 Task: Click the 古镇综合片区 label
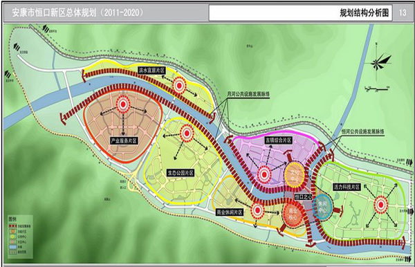coord(279,140)
